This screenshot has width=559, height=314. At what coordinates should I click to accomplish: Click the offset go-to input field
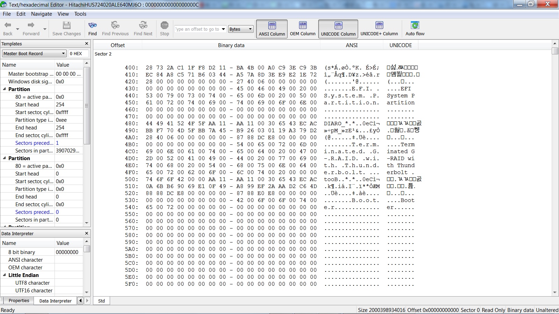(x=197, y=29)
